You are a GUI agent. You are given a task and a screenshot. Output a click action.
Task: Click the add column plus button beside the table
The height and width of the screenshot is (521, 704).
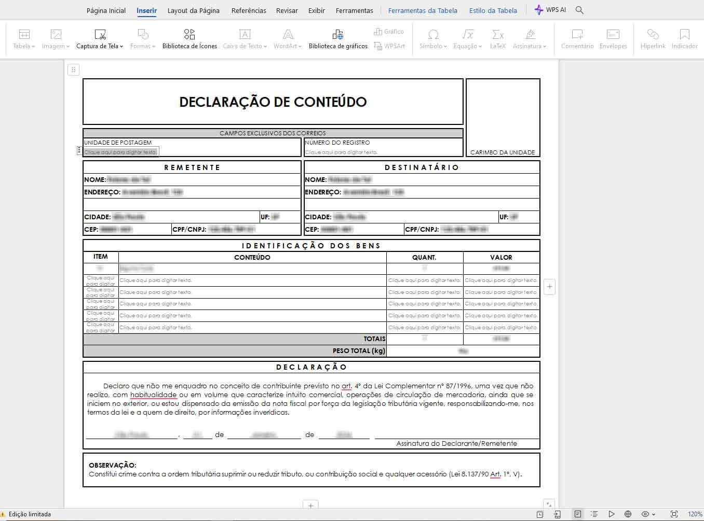550,287
